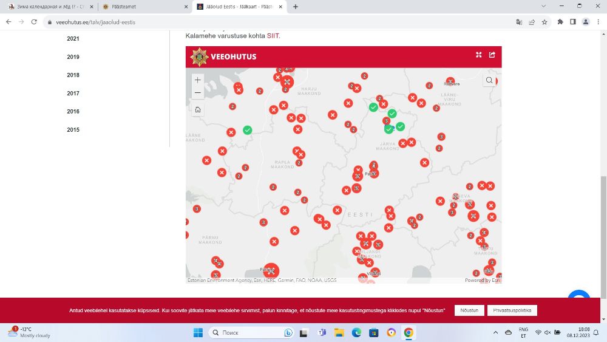Zoom out on the ice map
Screen dimensions: 607x342
197,93
